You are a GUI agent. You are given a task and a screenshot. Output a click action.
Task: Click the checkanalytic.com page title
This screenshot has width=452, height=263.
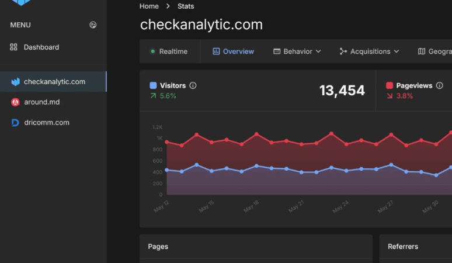[x=201, y=25]
